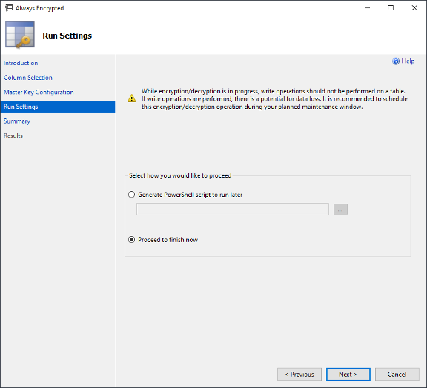The image size is (427, 388).
Task: Cancel the Always Encrypted wizard
Action: click(397, 375)
